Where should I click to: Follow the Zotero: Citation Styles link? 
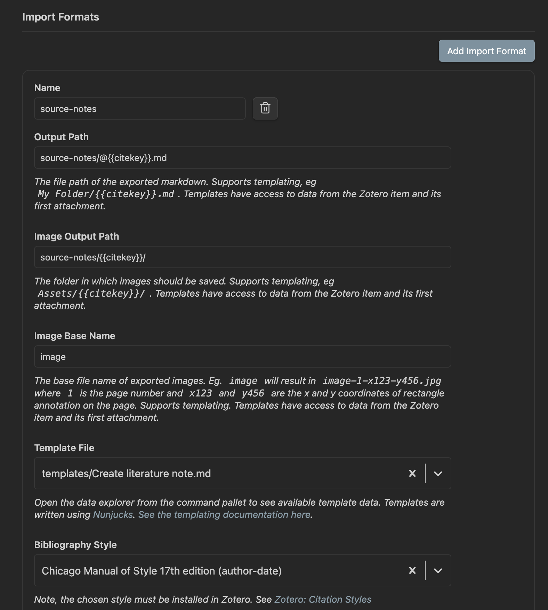[x=323, y=600]
